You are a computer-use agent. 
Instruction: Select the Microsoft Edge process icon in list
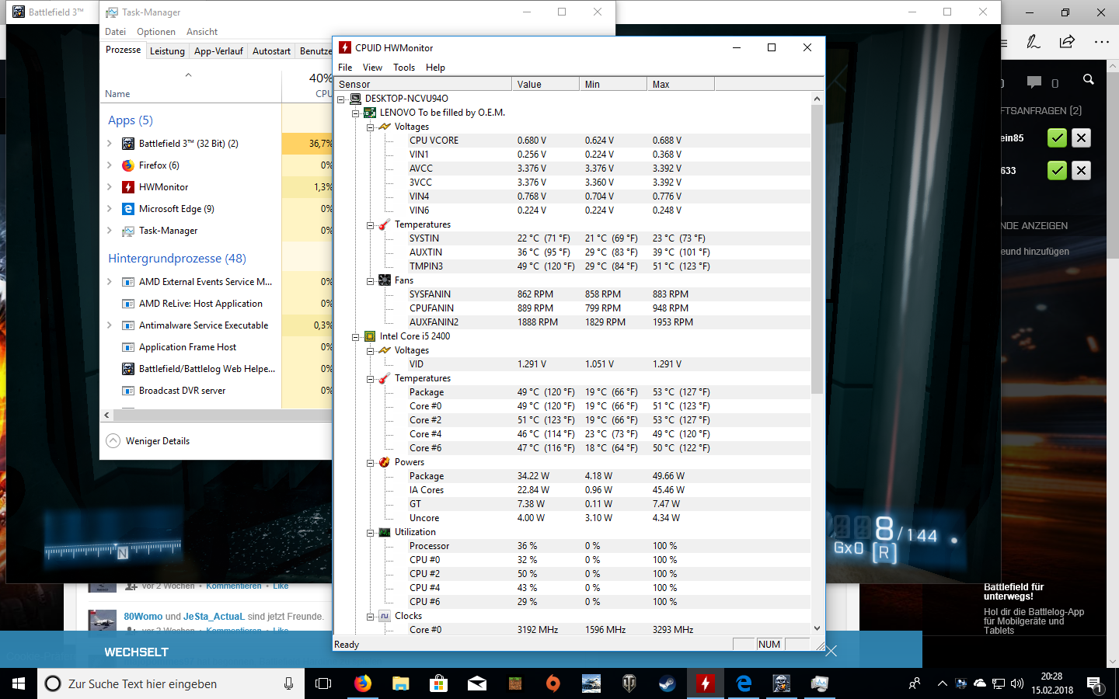(x=128, y=209)
